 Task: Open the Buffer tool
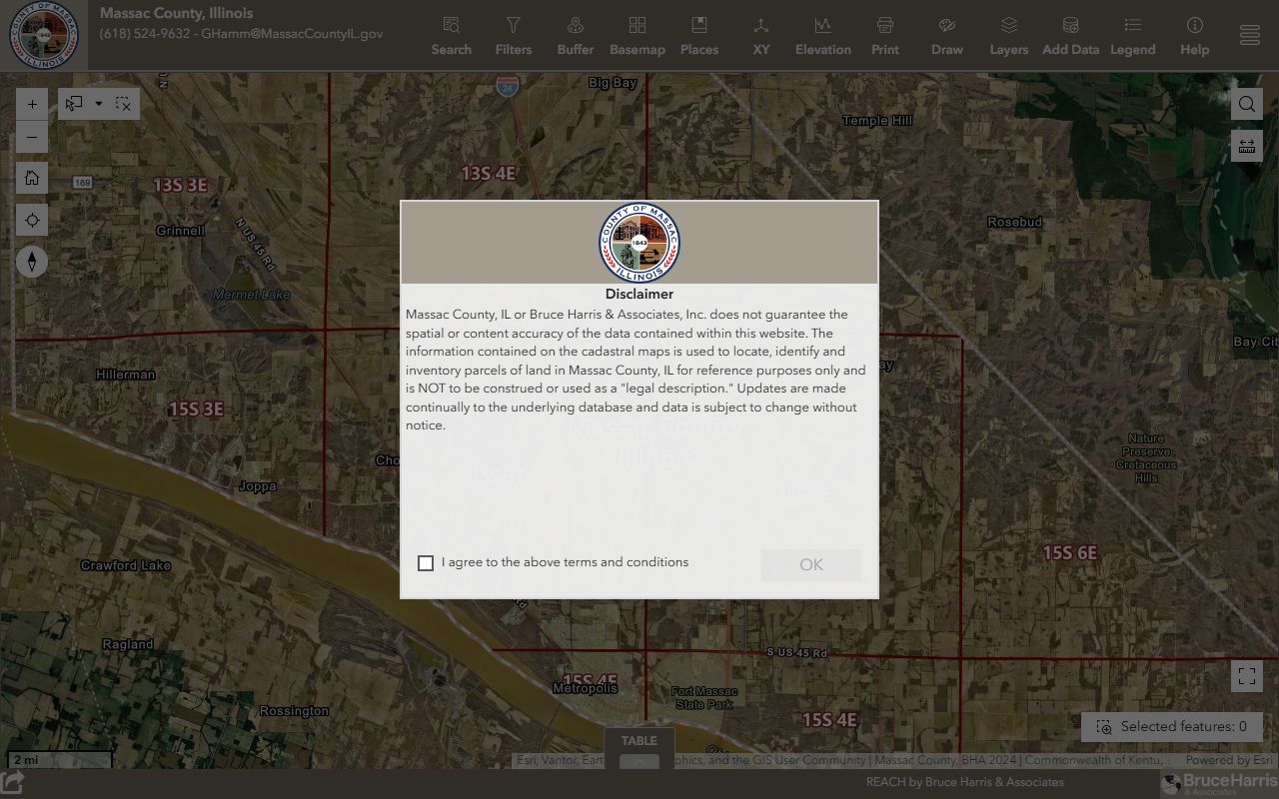pyautogui.click(x=576, y=36)
